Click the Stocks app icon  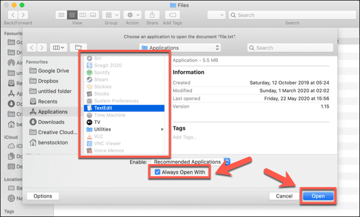[89, 94]
